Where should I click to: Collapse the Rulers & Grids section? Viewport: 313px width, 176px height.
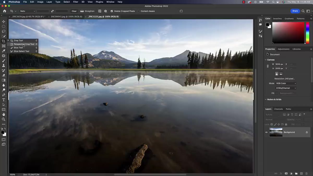266,99
